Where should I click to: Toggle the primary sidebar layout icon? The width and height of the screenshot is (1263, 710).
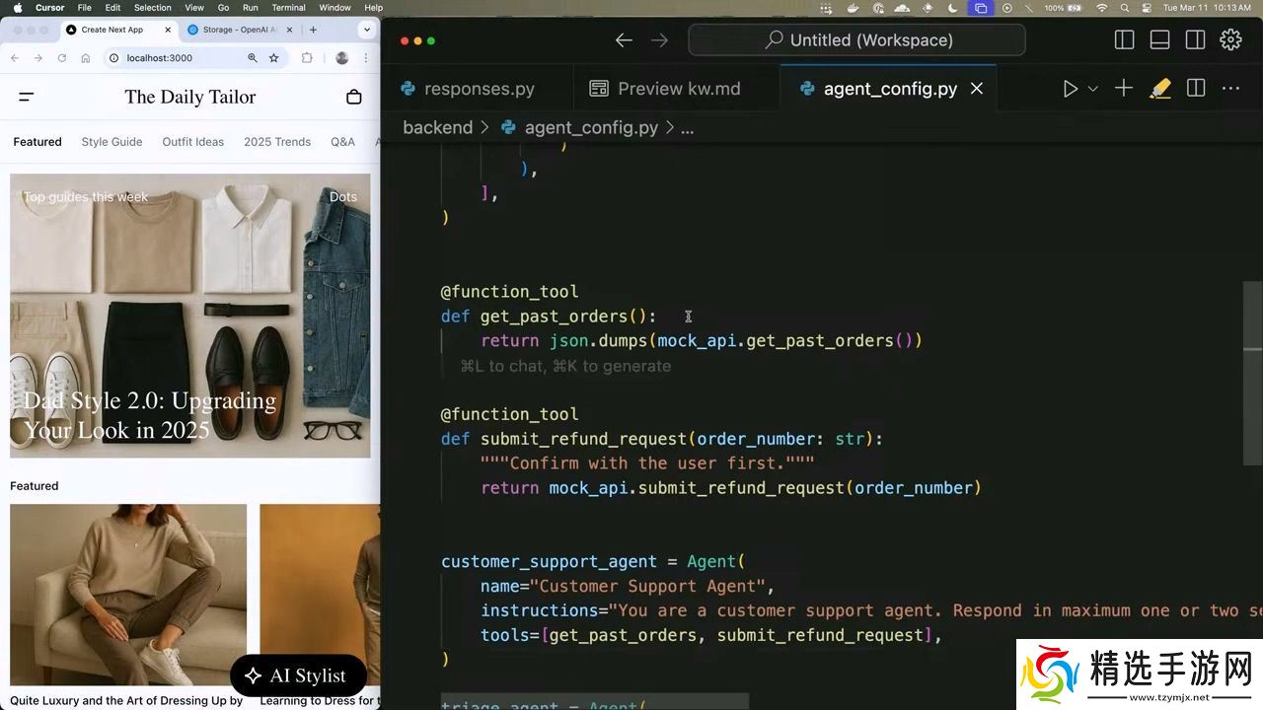[1124, 40]
